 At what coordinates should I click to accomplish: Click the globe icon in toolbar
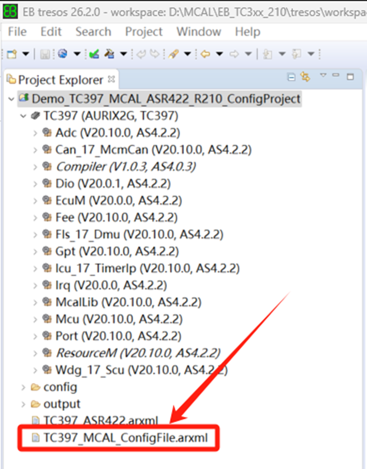click(x=63, y=54)
